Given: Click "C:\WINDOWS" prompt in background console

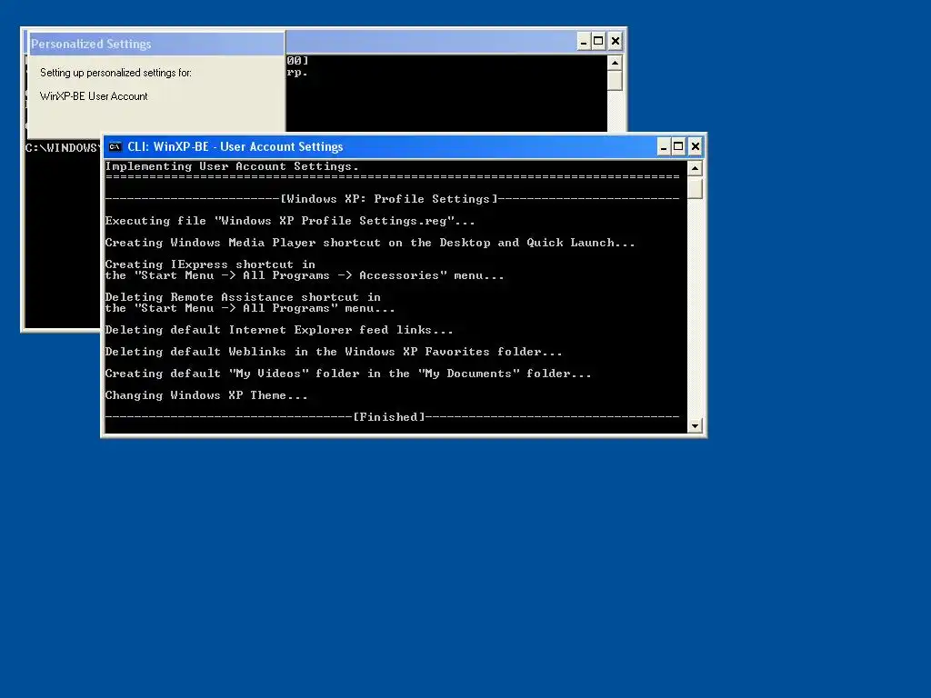Looking at the screenshot, I should point(63,148).
